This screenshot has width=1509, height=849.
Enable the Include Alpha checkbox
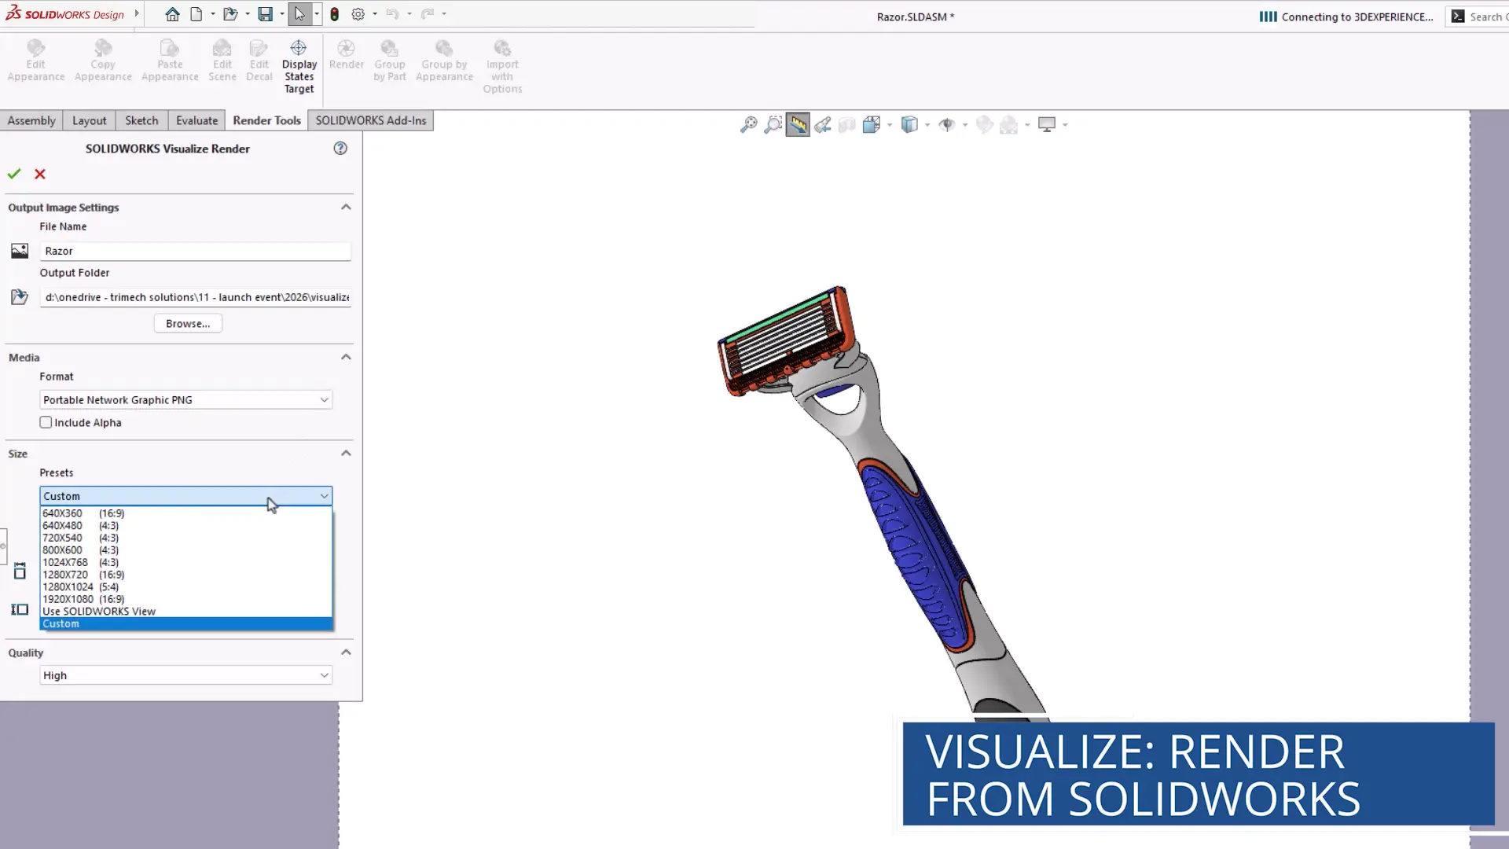point(46,422)
